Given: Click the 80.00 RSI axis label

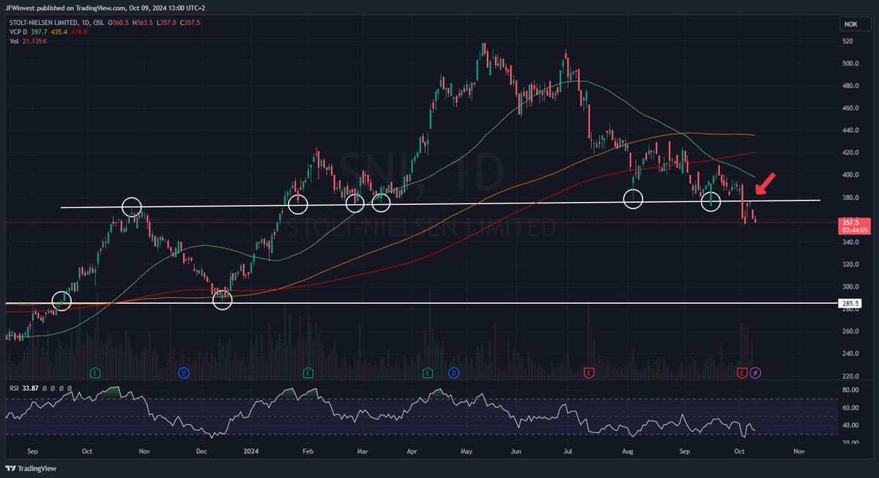Looking at the screenshot, I should 850,389.
